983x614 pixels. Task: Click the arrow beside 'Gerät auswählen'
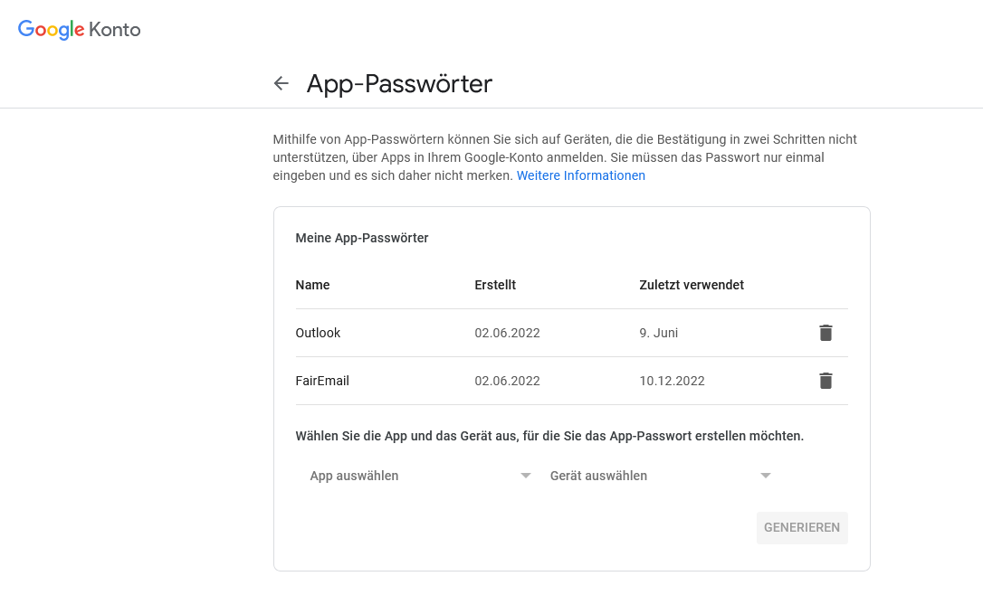click(766, 476)
